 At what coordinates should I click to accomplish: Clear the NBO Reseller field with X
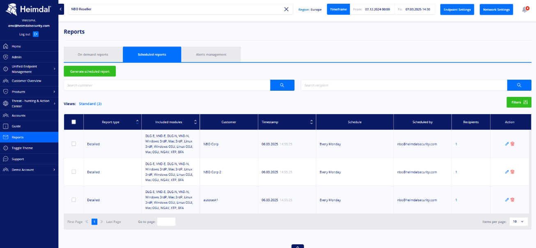click(x=286, y=9)
